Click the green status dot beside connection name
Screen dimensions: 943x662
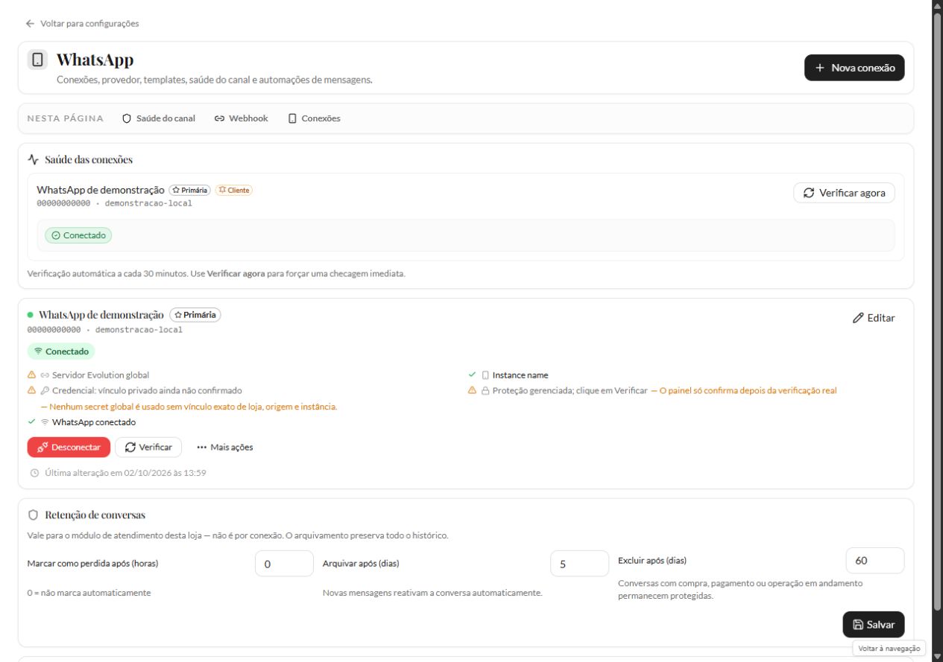(31, 315)
